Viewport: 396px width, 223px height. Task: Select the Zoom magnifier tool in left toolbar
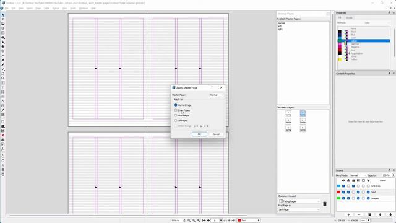(2, 79)
